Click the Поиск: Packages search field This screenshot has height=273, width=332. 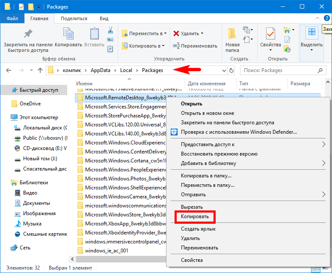(283, 70)
